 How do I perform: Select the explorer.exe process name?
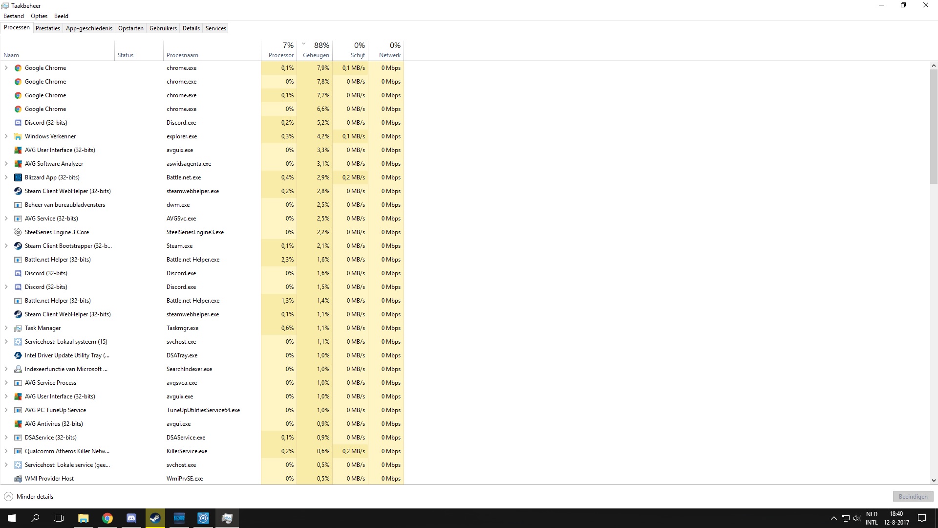[182, 136]
